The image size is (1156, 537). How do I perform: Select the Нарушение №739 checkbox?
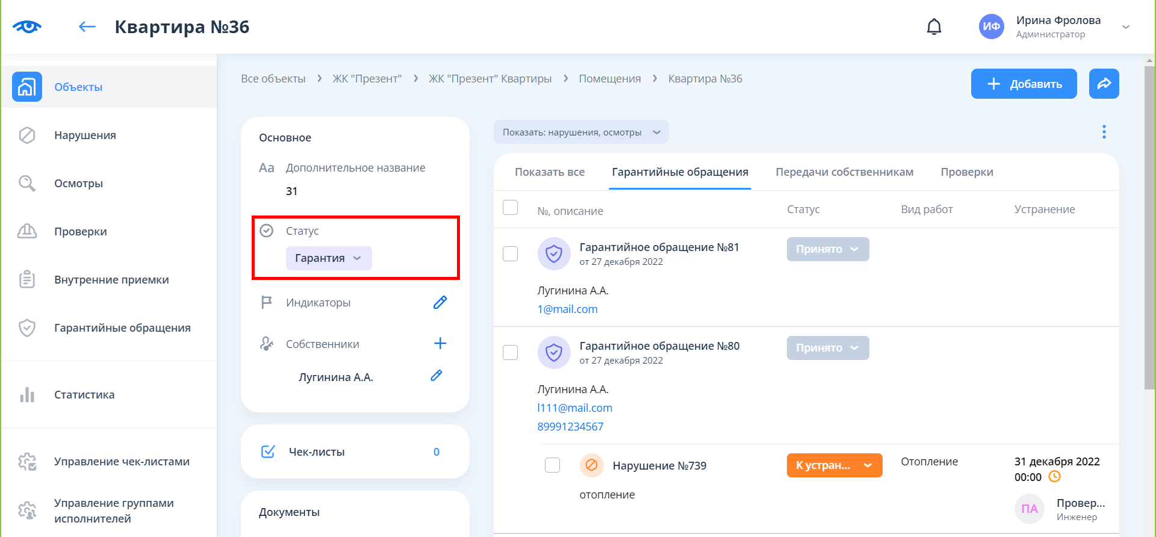tap(552, 465)
